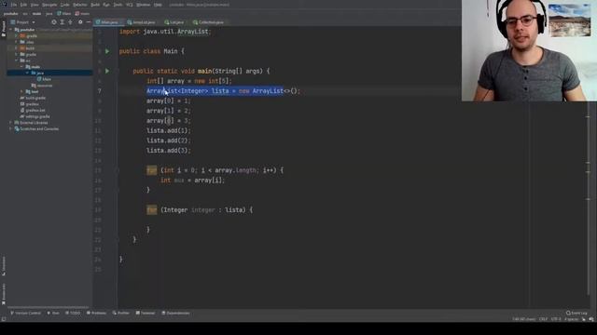Switch to the ArrayList.java editor tab
The width and height of the screenshot is (597, 335).
[141, 22]
